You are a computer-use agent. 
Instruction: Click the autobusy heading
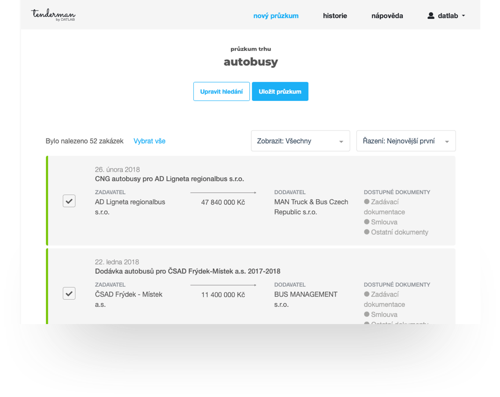250,62
